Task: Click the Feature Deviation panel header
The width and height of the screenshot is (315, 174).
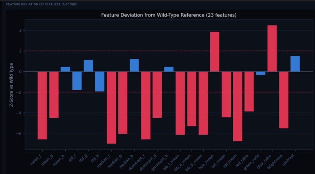Action: (41, 4)
